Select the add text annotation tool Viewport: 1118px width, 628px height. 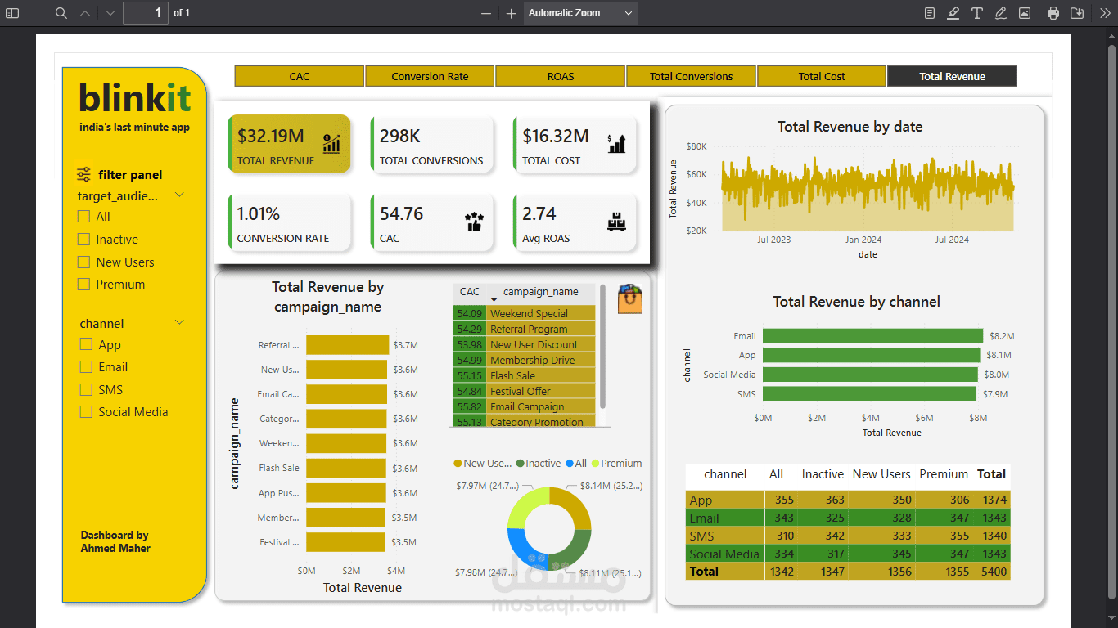[x=977, y=13]
